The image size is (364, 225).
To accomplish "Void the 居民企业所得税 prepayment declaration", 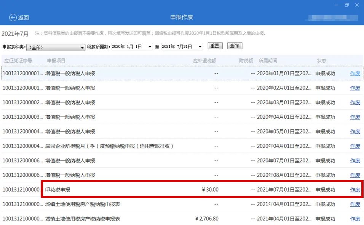I will (355, 146).
